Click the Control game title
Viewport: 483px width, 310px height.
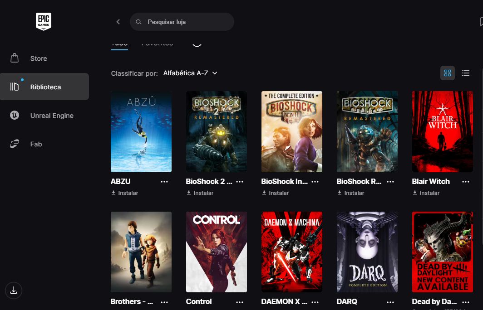coord(199,302)
